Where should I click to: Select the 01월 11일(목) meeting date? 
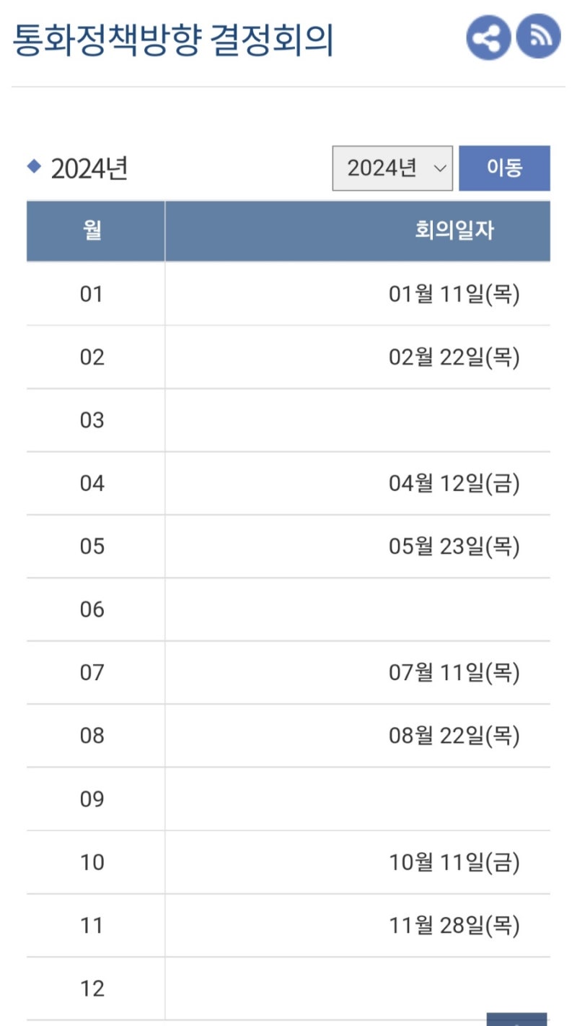(x=454, y=294)
